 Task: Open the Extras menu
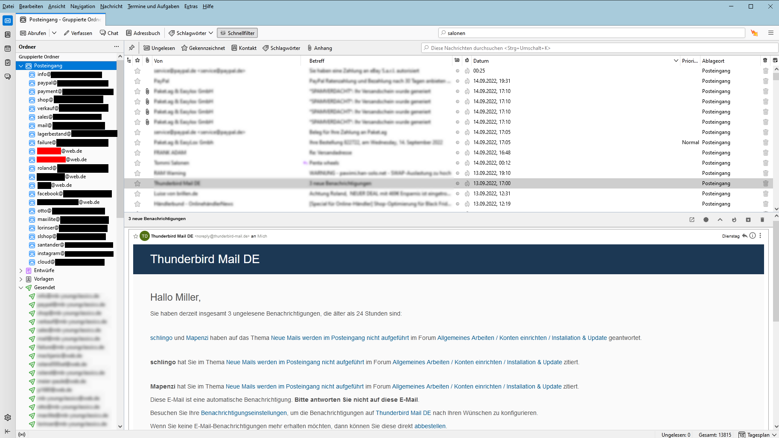pyautogui.click(x=191, y=6)
